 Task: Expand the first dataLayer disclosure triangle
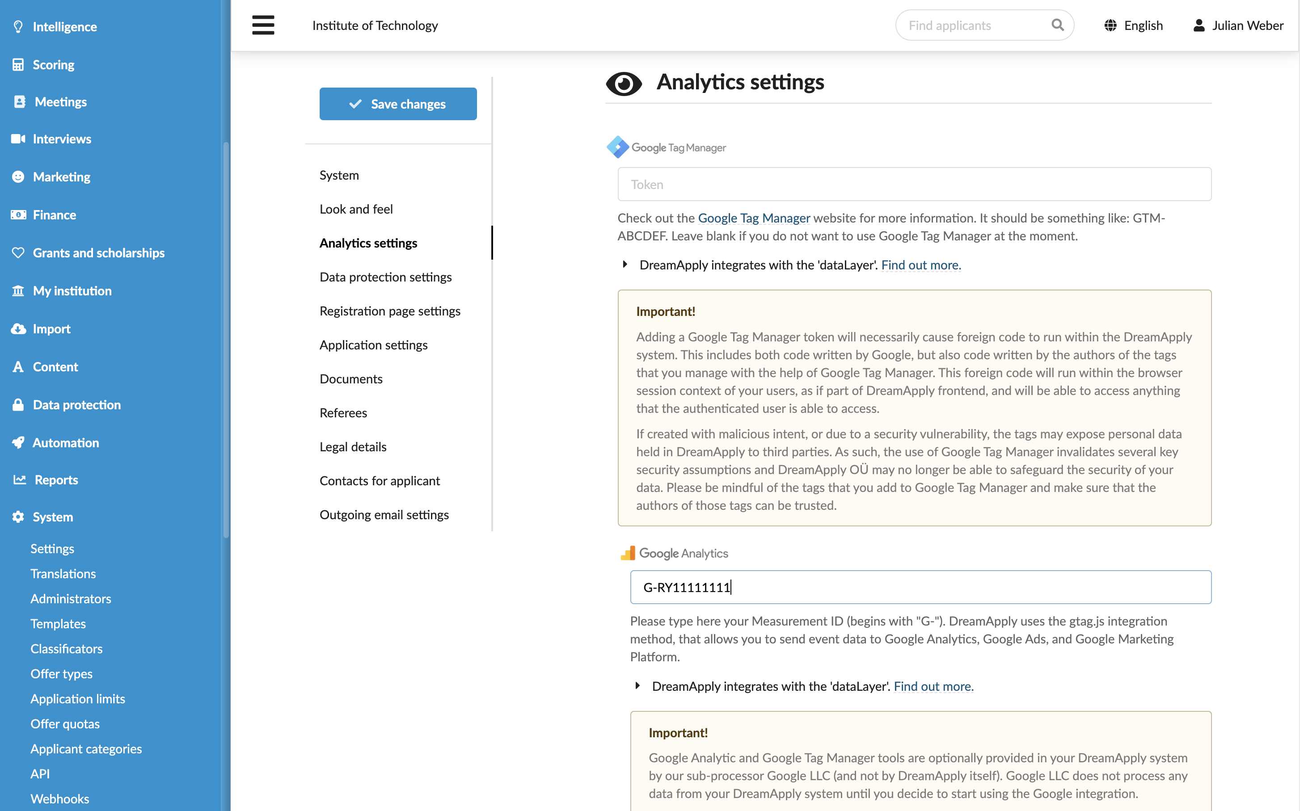tap(625, 265)
